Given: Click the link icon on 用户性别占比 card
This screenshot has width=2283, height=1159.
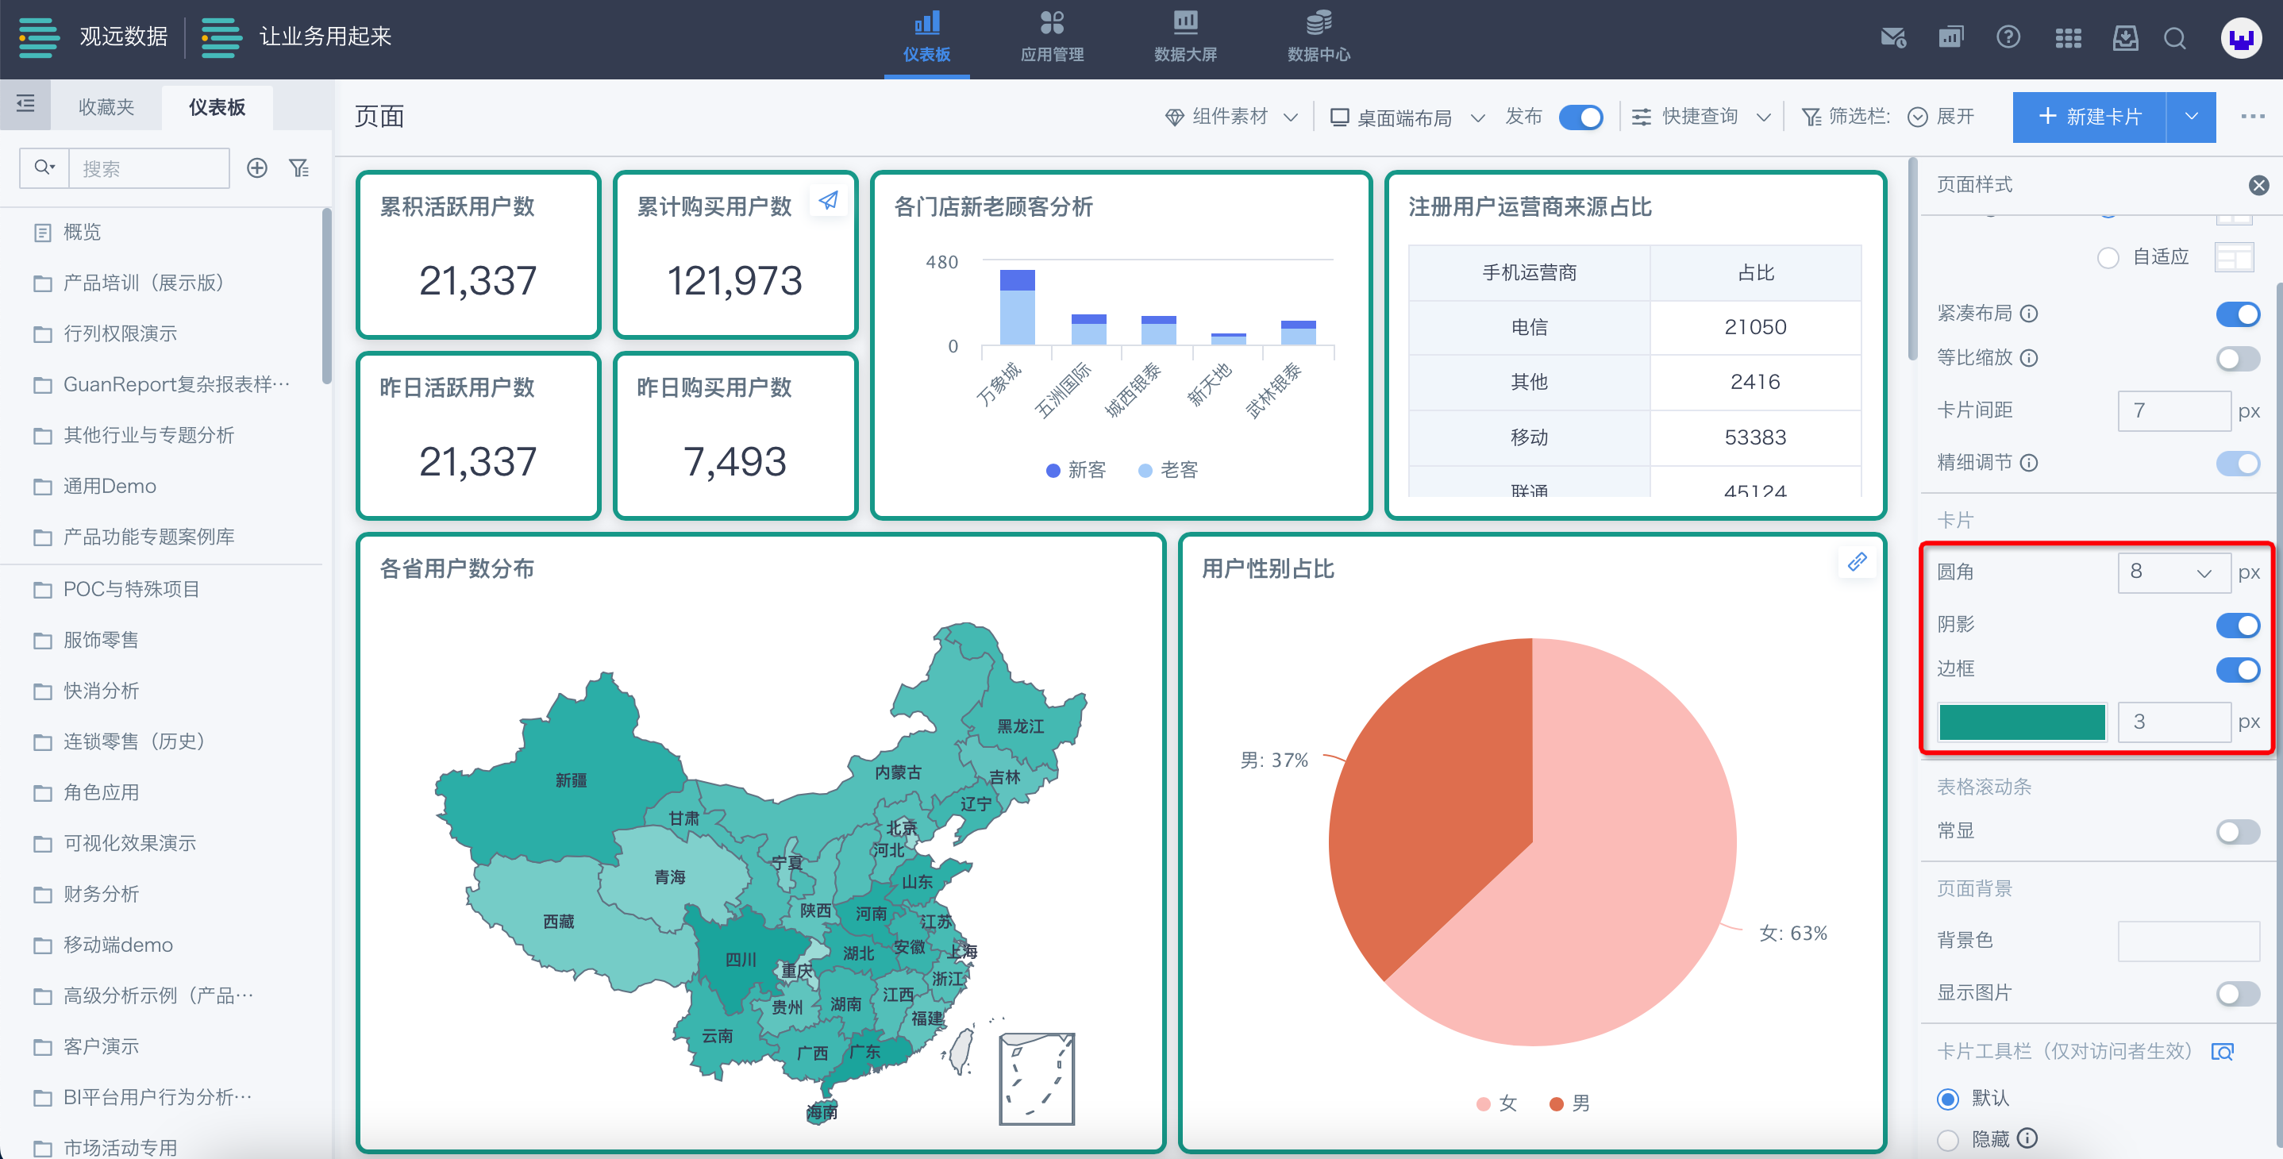Looking at the screenshot, I should pos(1857,562).
